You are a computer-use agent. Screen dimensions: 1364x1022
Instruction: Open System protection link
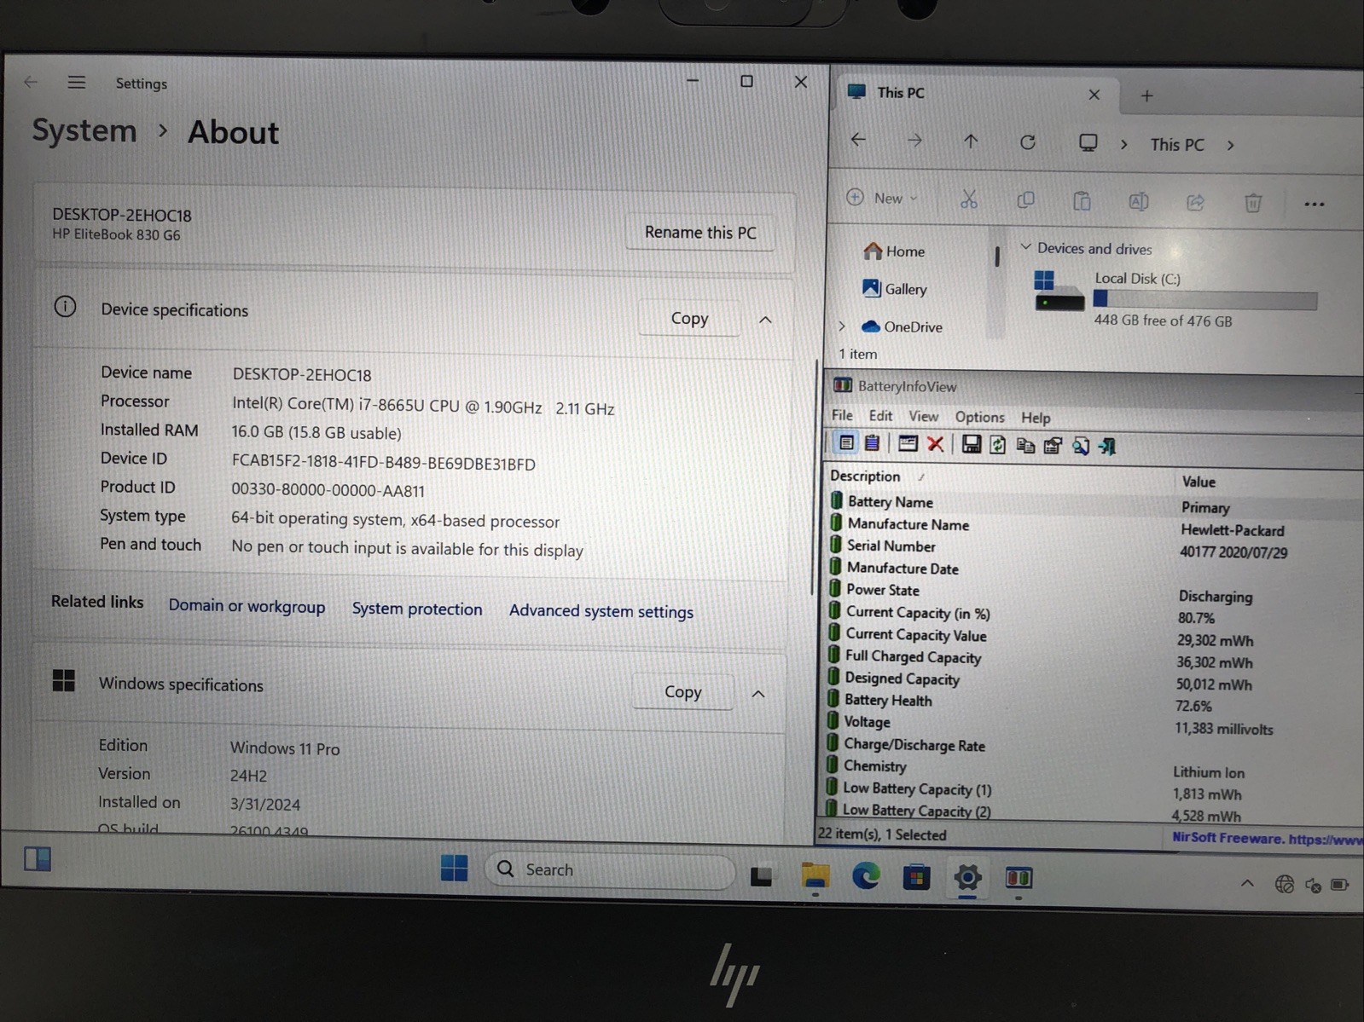tap(417, 609)
